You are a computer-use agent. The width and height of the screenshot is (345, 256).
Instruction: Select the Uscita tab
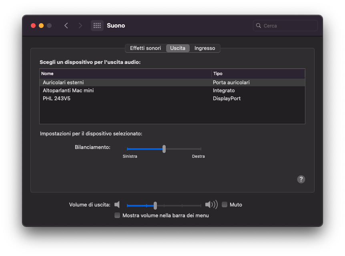[x=178, y=48]
